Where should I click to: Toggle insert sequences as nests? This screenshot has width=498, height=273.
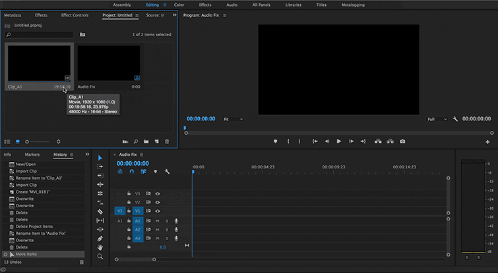tap(120, 171)
